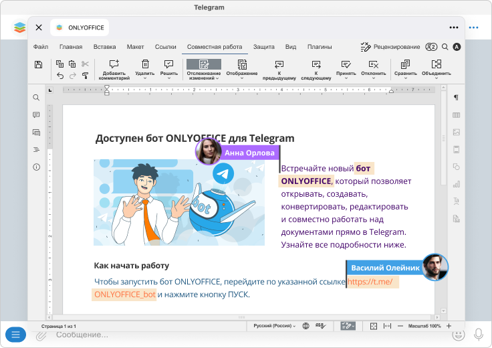Image resolution: width=492 pixels, height=348 pixels.
Task: Expand the Сравнить dropdown arrow
Action: tap(405, 78)
